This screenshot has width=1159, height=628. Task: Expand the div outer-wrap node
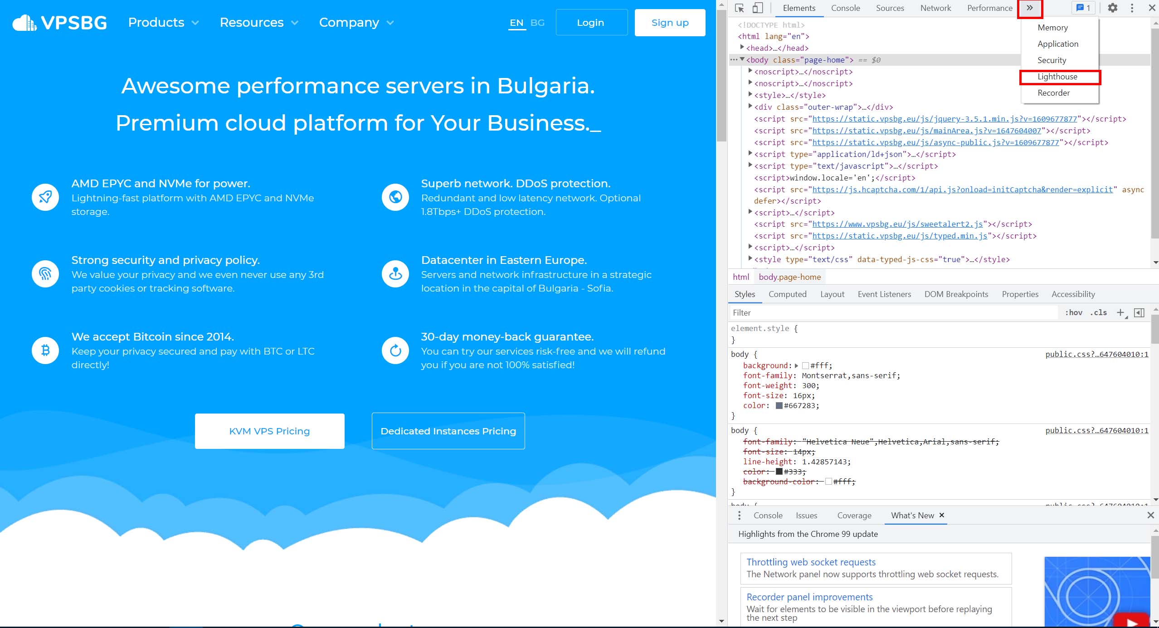pos(750,106)
